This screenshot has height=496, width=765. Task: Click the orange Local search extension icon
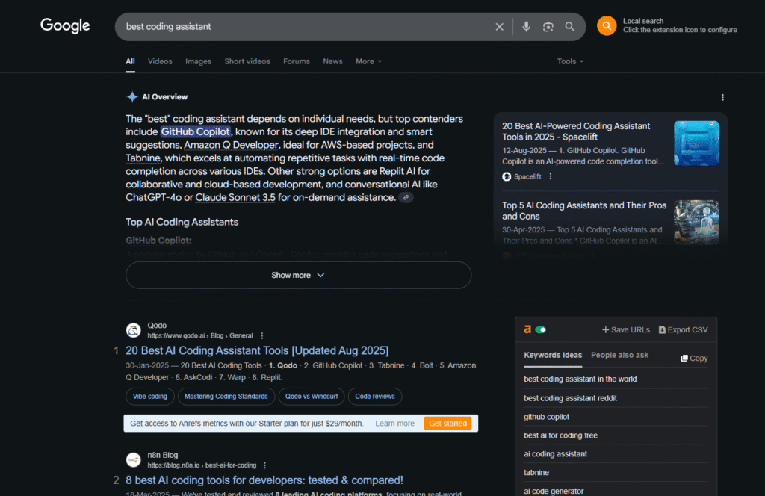coord(607,26)
